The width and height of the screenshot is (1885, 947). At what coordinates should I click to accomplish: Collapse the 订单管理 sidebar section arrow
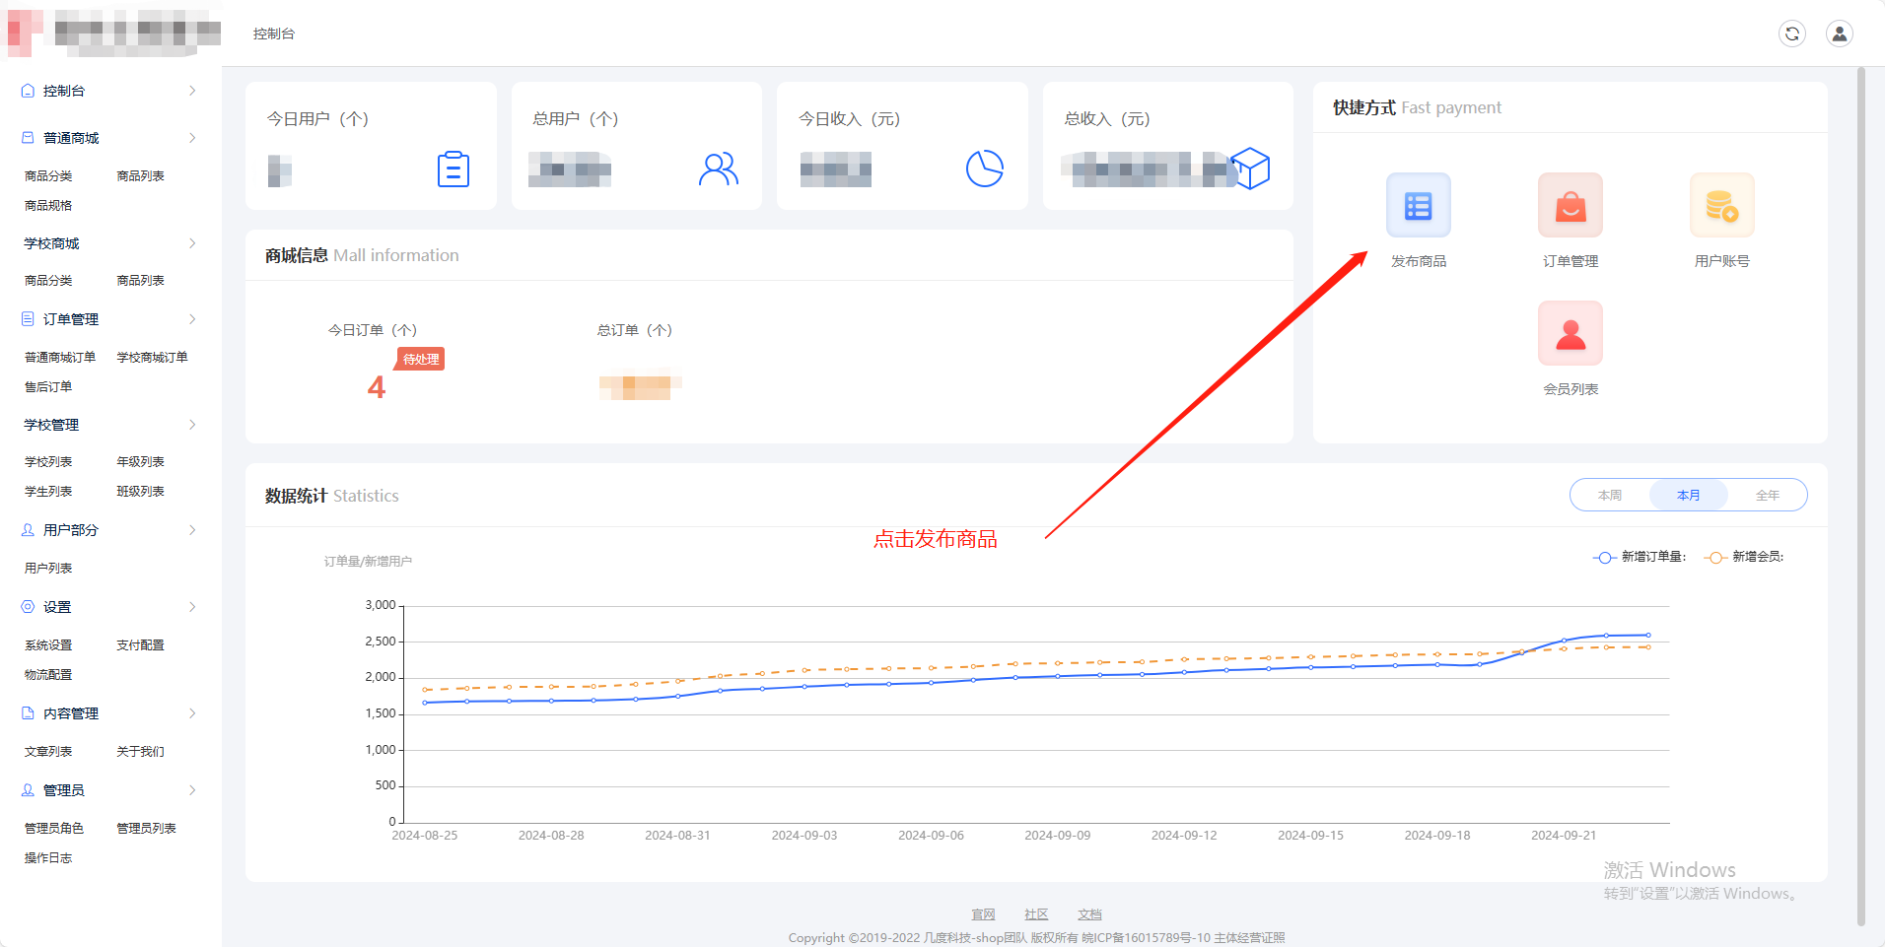pyautogui.click(x=192, y=319)
